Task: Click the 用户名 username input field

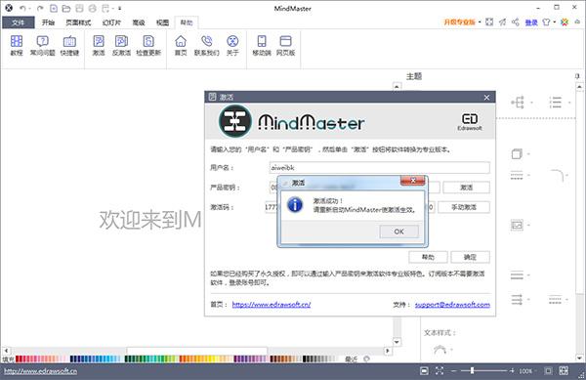Action: pyautogui.click(x=379, y=168)
